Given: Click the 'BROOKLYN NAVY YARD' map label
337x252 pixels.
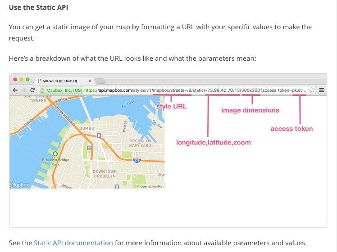Looking at the screenshot, I should click(140, 143).
